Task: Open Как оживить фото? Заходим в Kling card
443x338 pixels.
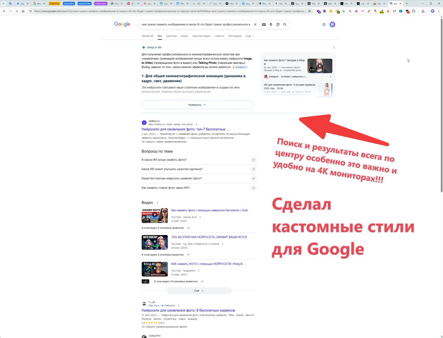Action: [x=284, y=62]
